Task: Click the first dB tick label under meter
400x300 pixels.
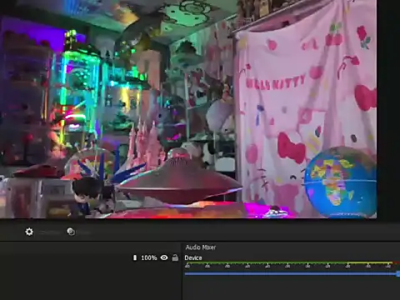Action: [x=187, y=266]
